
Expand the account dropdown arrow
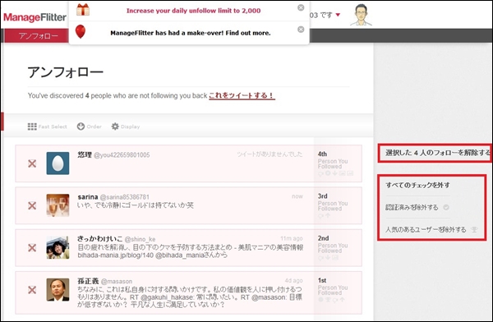point(338,15)
